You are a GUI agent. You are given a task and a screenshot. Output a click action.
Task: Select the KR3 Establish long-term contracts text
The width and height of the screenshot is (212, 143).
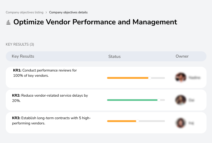click(51, 120)
